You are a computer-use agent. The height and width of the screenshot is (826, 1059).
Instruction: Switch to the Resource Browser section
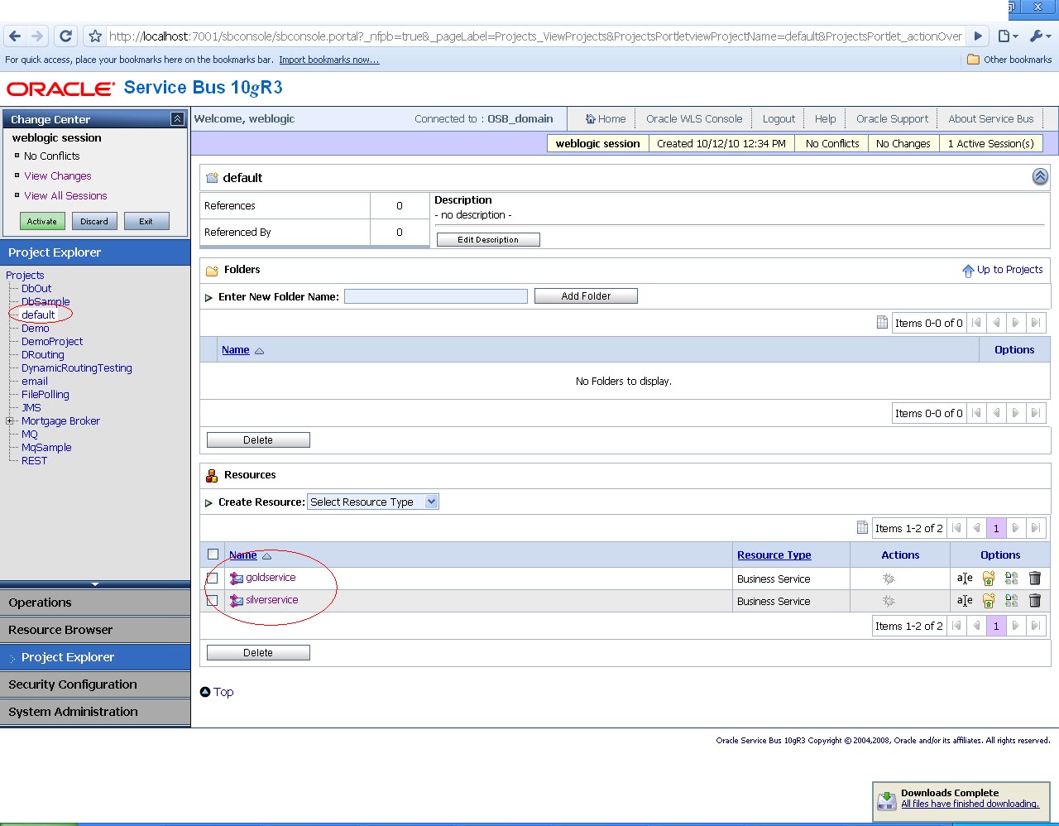point(95,630)
